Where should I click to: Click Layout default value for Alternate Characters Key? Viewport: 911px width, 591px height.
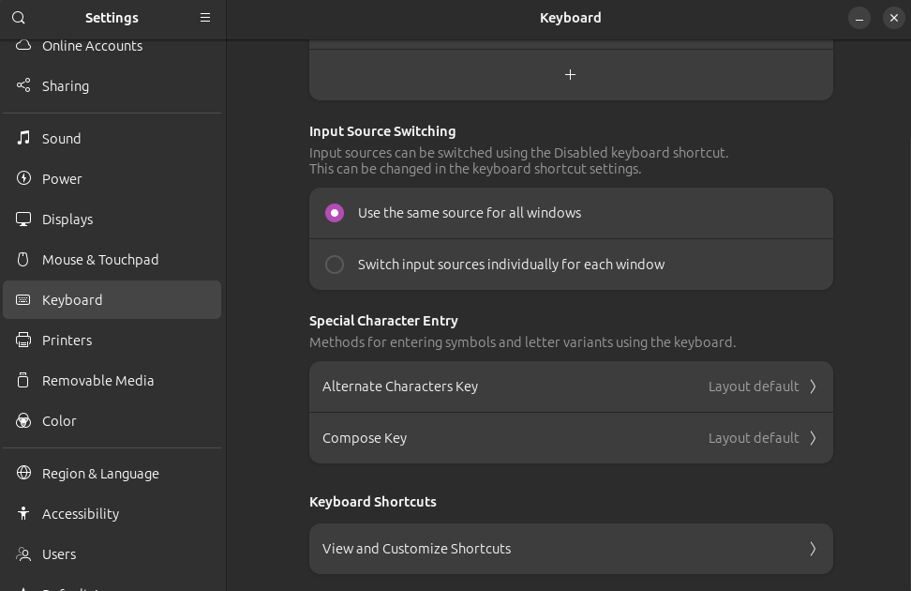point(754,386)
